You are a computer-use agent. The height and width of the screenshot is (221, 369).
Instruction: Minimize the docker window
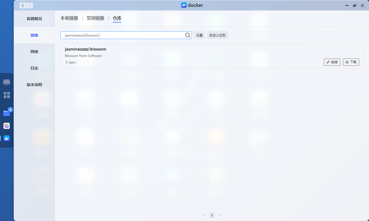pyautogui.click(x=347, y=5)
